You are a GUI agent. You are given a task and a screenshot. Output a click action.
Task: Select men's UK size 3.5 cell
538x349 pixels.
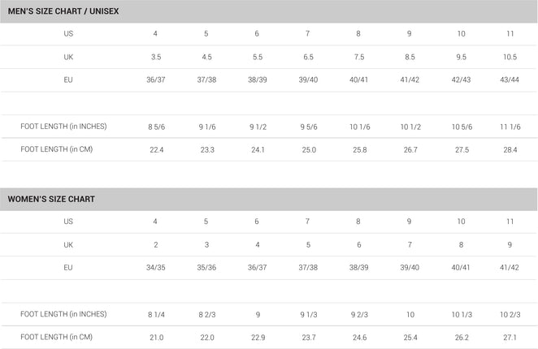[x=156, y=57]
